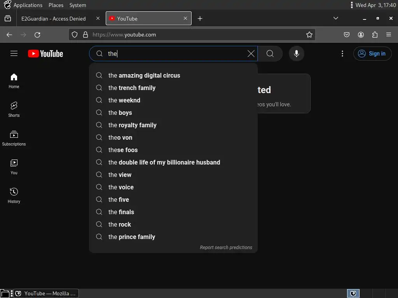Open the Places menu

[56, 5]
